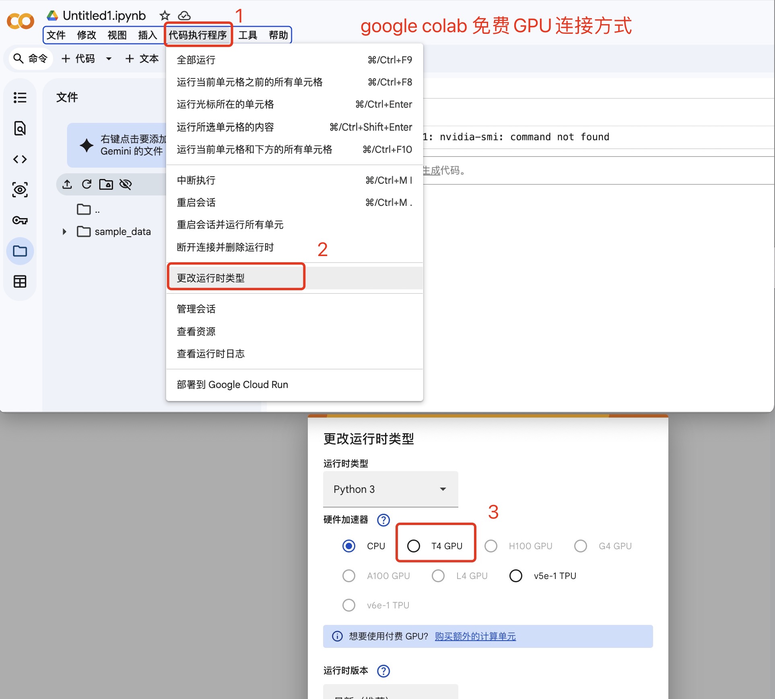The image size is (775, 699).
Task: Expand the sample_data folder tree arrow
Action: [x=64, y=232]
